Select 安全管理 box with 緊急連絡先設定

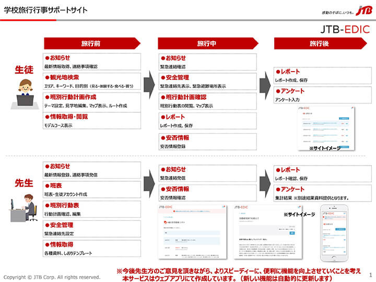coord(92,229)
